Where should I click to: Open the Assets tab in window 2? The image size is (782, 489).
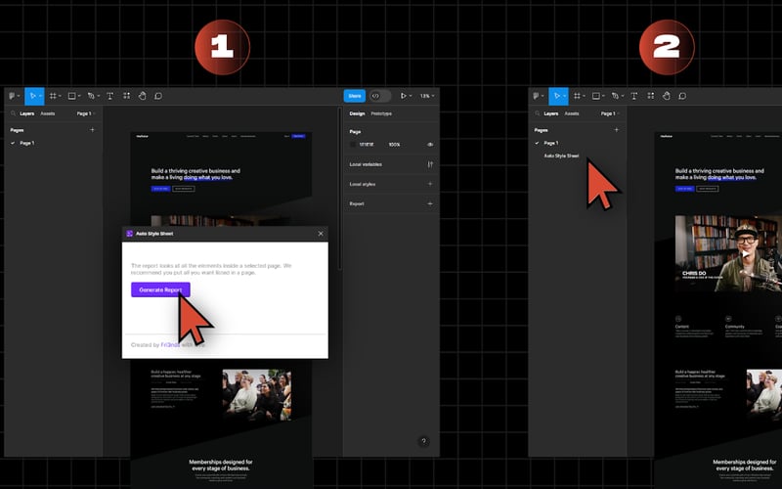(x=571, y=113)
